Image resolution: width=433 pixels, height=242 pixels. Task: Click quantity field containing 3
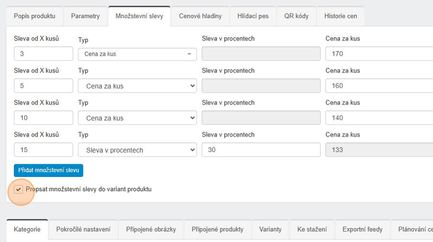pyautogui.click(x=43, y=54)
